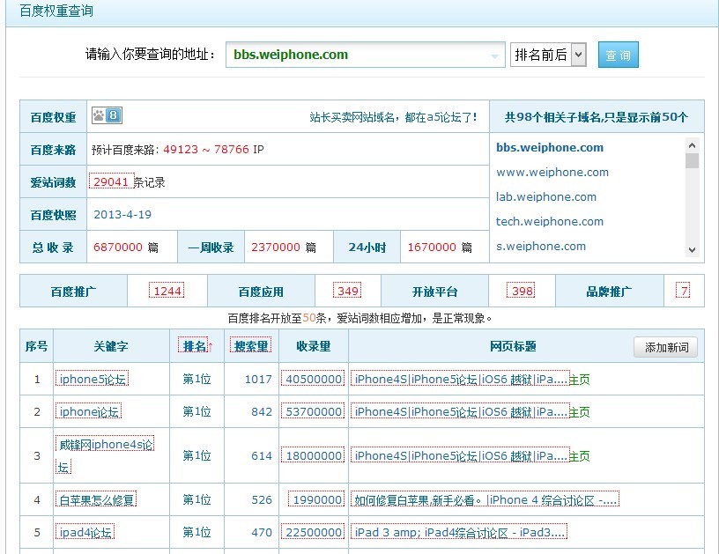Open keyword ipad4论坛
This screenshot has width=719, height=554.
(x=85, y=532)
